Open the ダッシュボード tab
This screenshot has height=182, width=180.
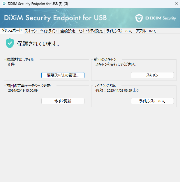[x=12, y=31]
